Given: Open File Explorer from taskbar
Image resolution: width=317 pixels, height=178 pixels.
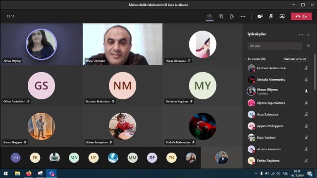Looking at the screenshot, I should tap(17, 174).
